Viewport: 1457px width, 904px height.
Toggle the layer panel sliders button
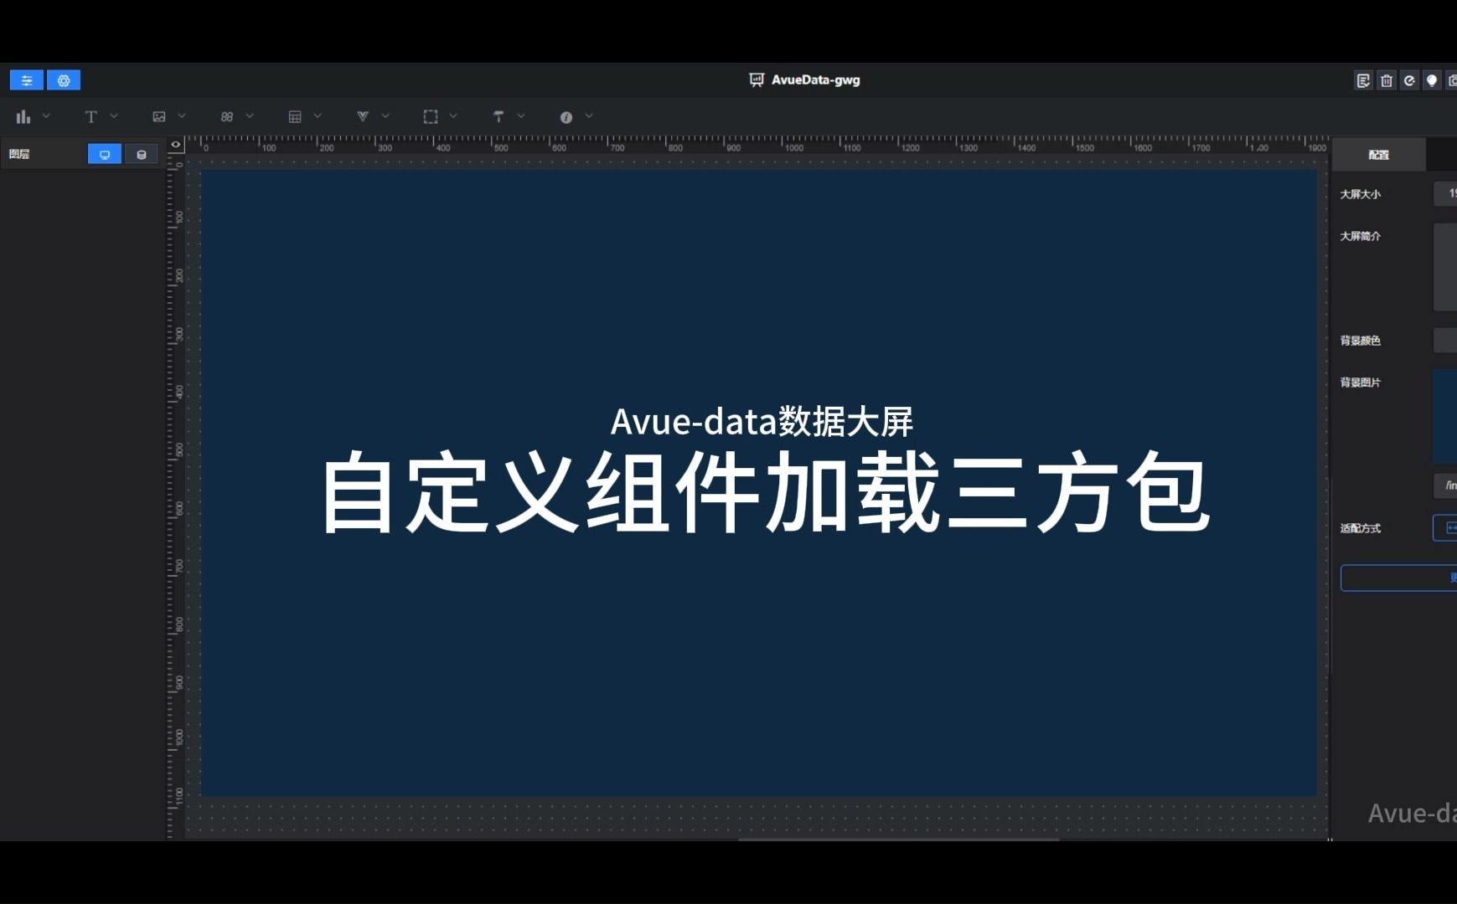coord(27,80)
